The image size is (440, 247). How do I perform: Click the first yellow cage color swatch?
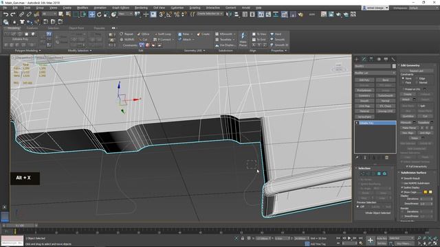(426, 192)
